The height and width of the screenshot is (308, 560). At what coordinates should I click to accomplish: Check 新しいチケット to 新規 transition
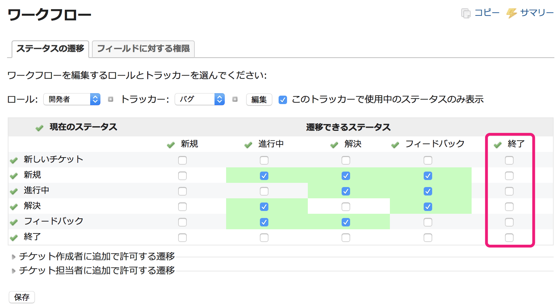[x=182, y=160]
